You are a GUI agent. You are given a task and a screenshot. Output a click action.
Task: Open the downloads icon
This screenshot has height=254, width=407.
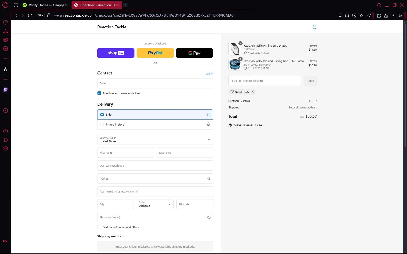(393, 15)
